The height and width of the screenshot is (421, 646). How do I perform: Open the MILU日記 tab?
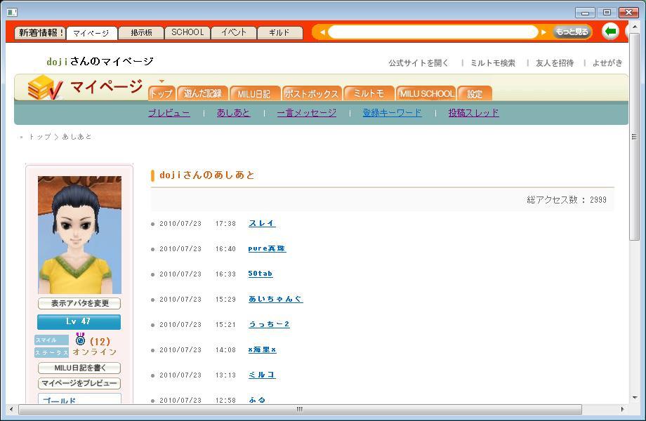(x=253, y=94)
